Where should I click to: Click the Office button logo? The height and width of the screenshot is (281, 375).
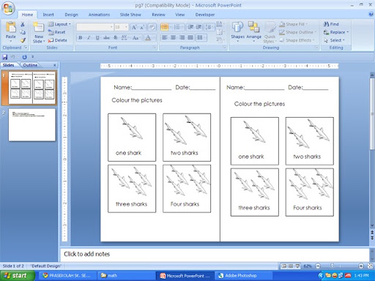(x=8, y=8)
